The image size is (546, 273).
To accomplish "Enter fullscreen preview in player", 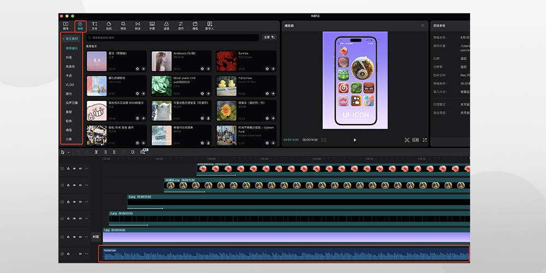I will 424,140.
